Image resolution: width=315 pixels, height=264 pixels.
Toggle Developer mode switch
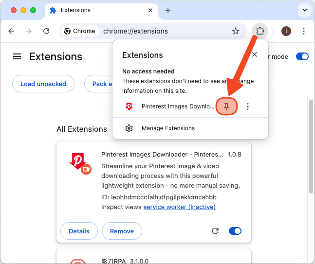tap(302, 56)
